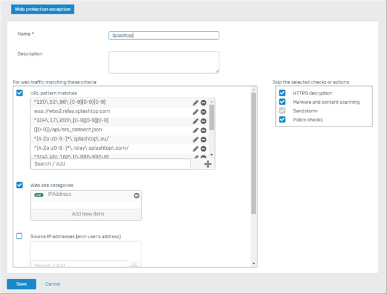The image size is (387, 294).
Task: Uncheck HTTPS decryption
Action: tap(282, 93)
